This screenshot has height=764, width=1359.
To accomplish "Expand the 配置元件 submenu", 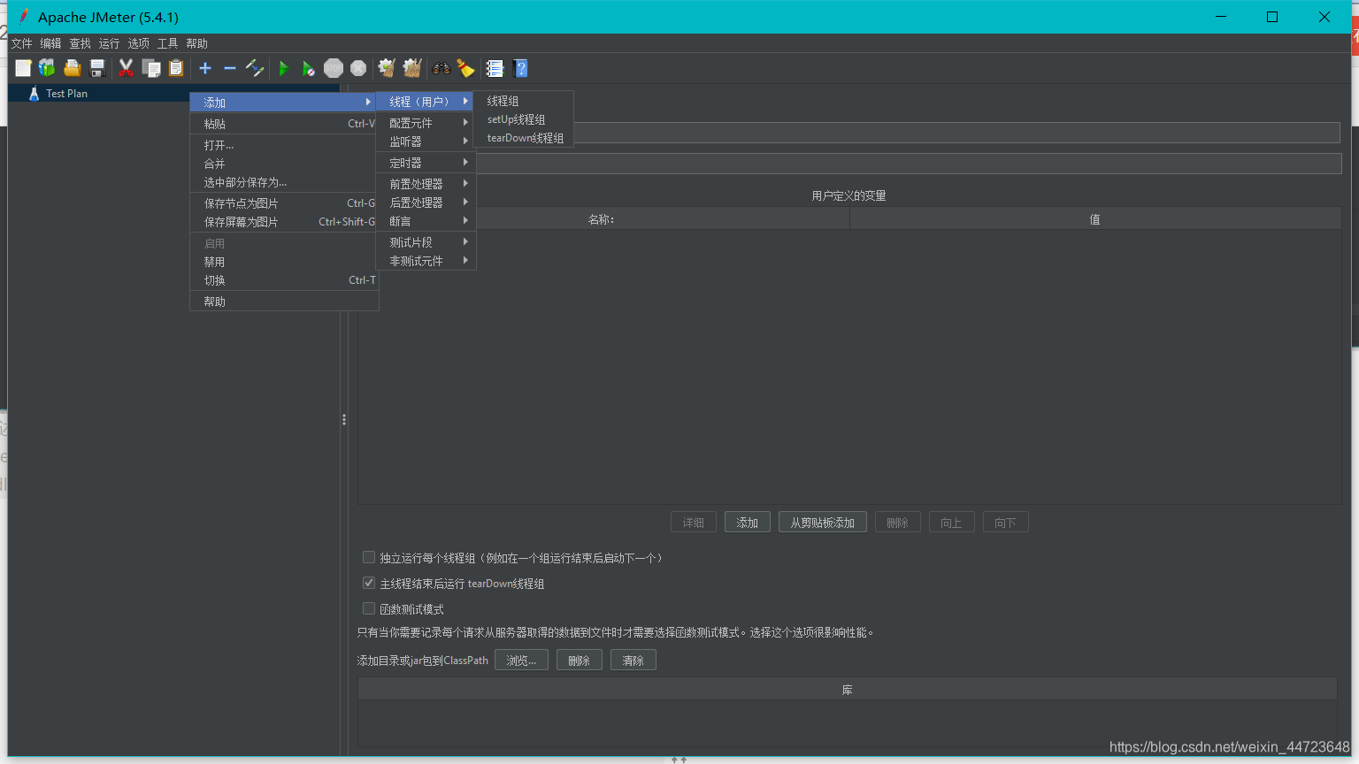I will [426, 123].
